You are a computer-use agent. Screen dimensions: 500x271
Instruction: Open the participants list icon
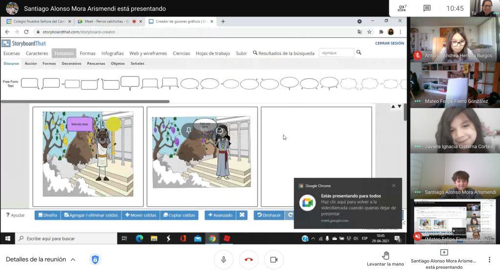point(402,8)
